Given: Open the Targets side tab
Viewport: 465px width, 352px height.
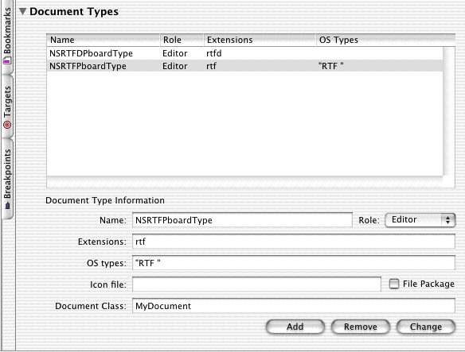Looking at the screenshot, I should [7, 106].
